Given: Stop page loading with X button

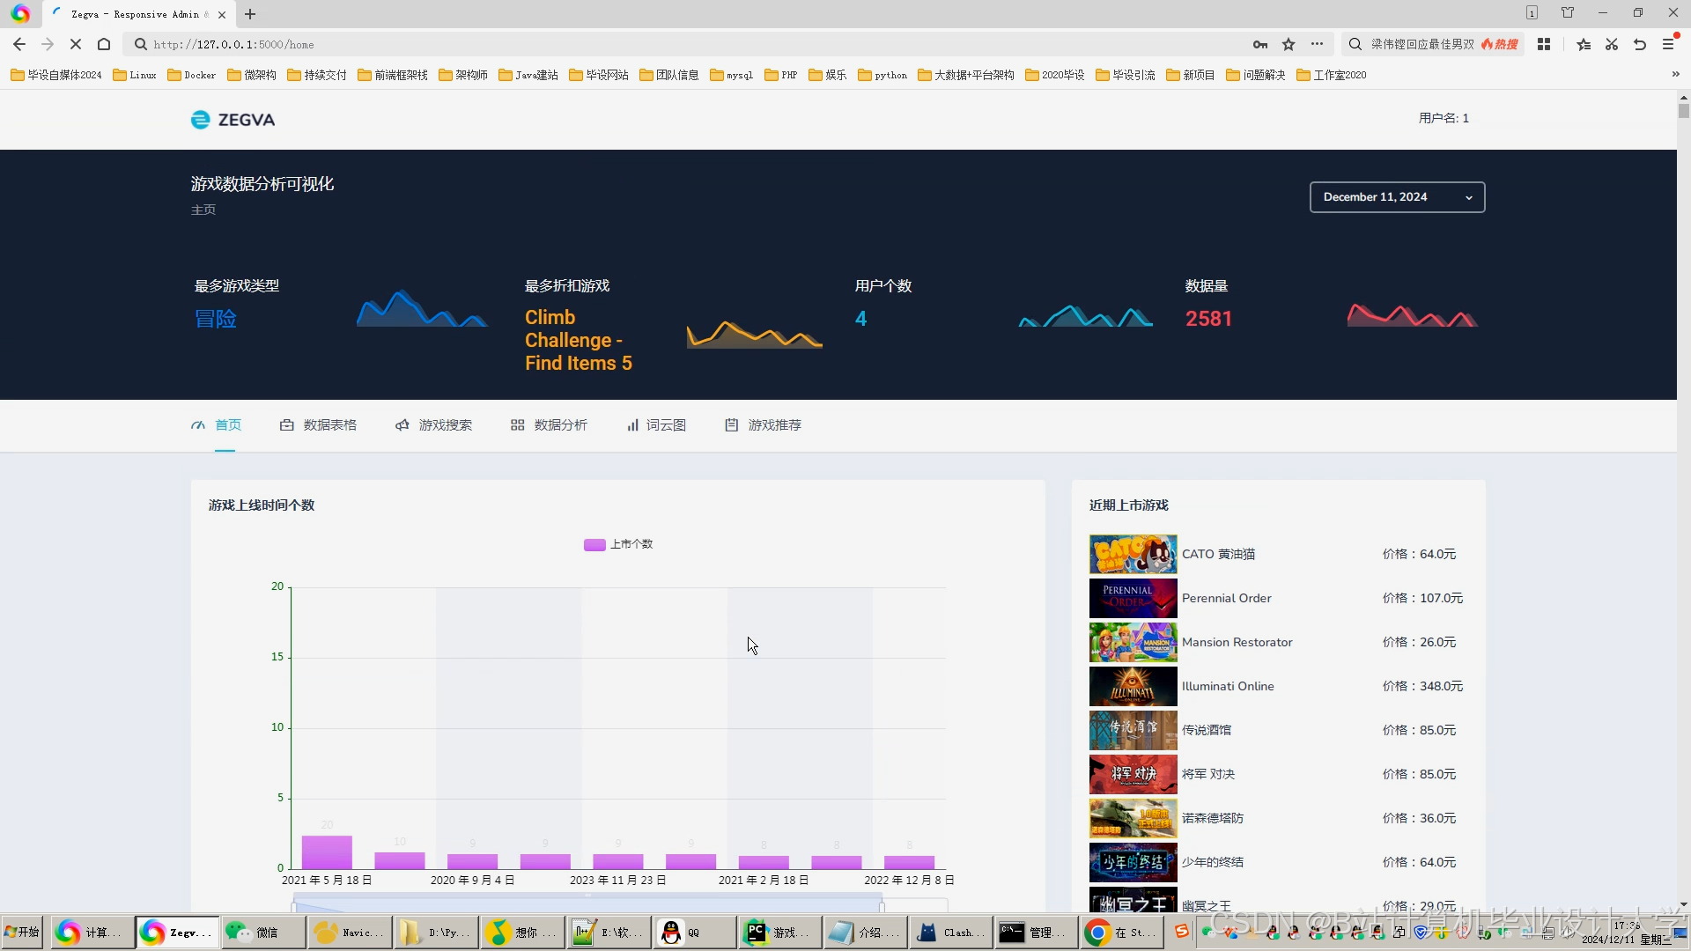Looking at the screenshot, I should [76, 44].
